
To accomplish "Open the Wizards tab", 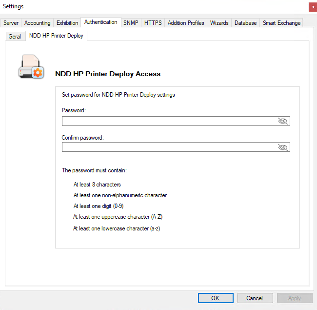I will tap(219, 23).
